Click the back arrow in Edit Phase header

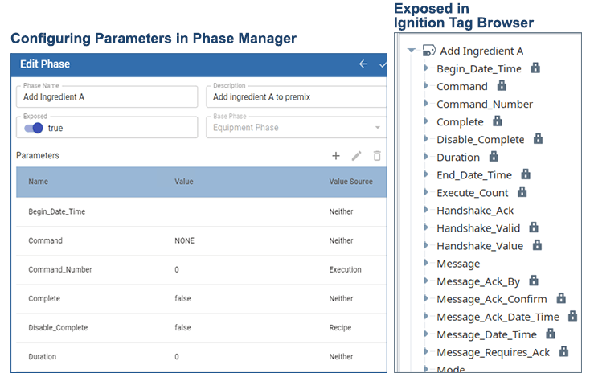tap(363, 64)
